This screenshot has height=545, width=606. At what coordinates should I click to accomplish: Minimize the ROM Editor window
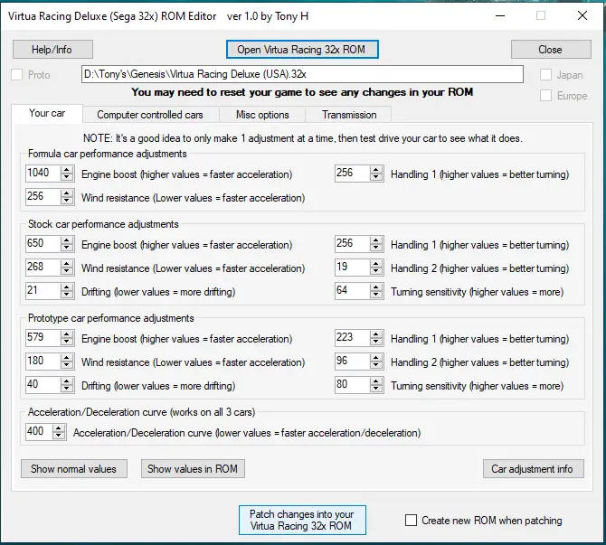tap(500, 16)
